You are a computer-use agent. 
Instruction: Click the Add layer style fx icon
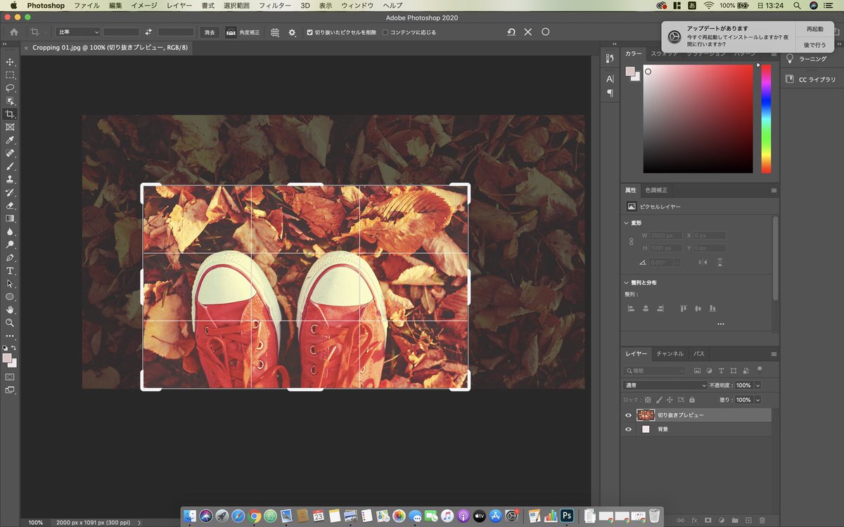point(694,520)
